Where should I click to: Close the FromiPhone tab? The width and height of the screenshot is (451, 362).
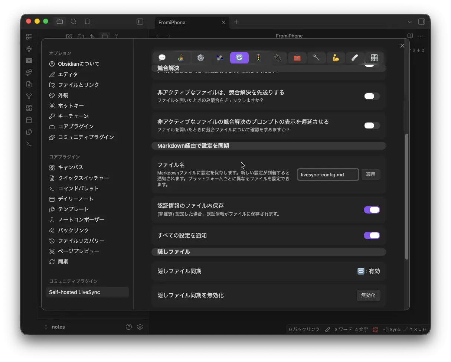click(223, 22)
